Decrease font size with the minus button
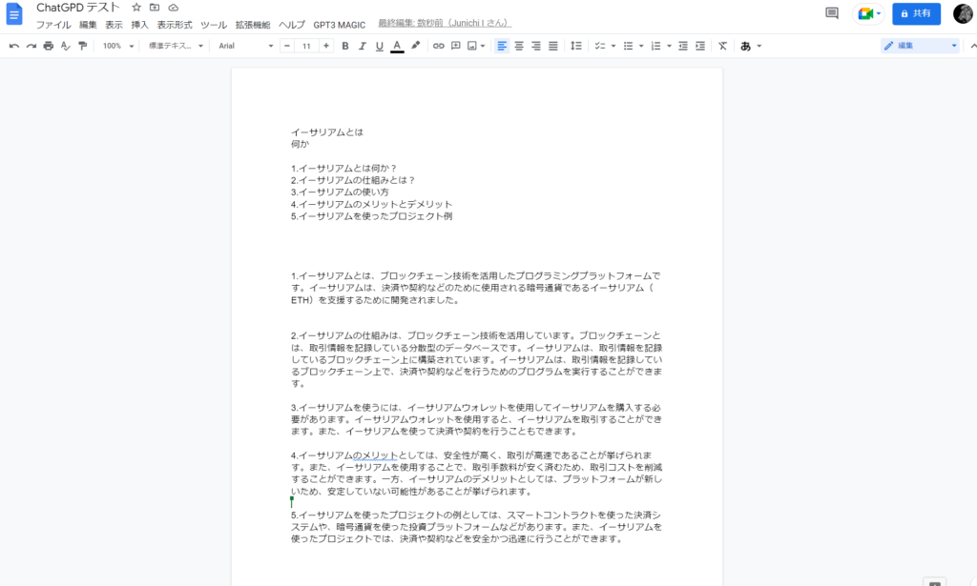This screenshot has height=586, width=977. tap(287, 46)
